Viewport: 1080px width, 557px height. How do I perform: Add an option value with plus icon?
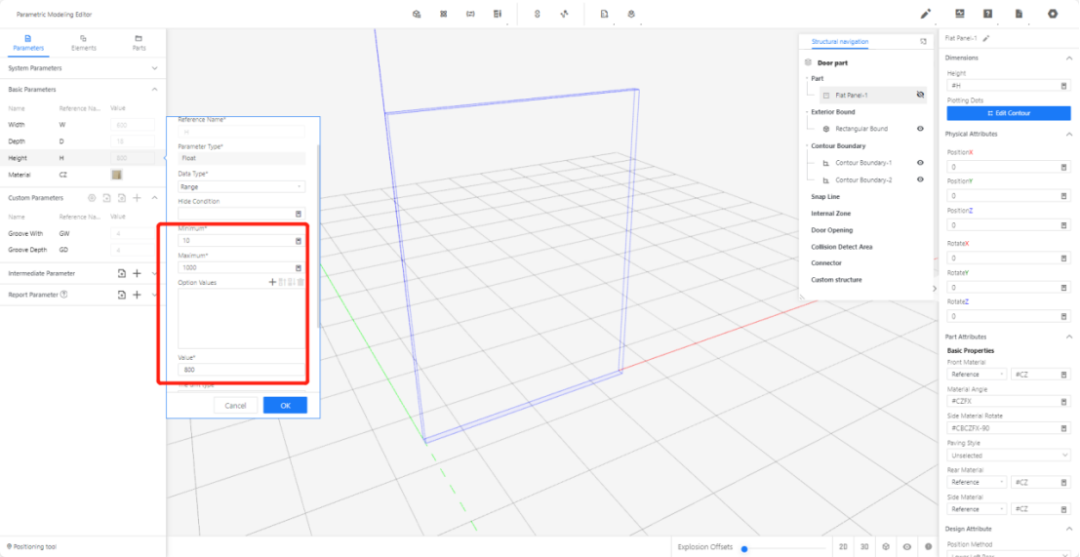(x=273, y=282)
